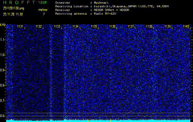This screenshot has width=193, height=122.
Task: Select the Radix RY-62V antenna value
Action: [x=105, y=14]
